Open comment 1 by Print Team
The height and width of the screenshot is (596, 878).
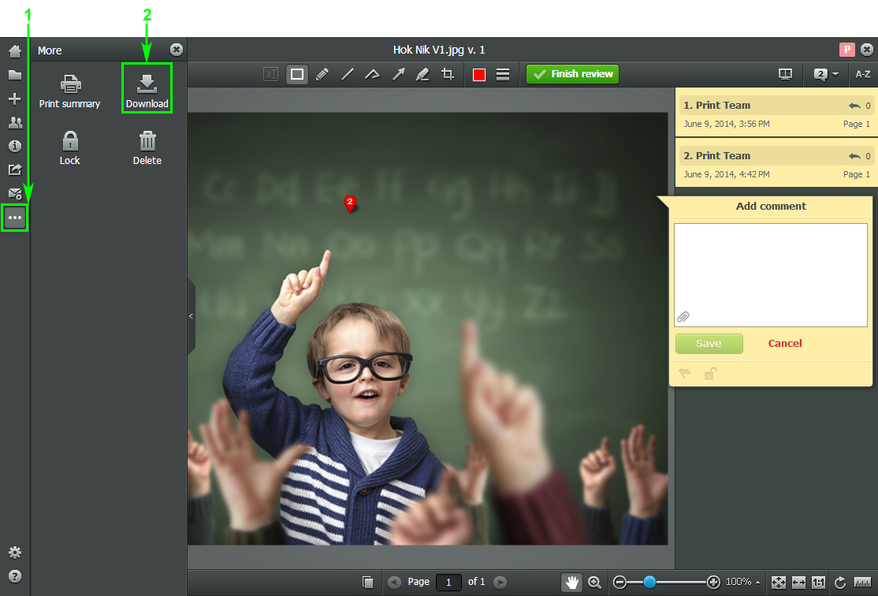(x=776, y=114)
